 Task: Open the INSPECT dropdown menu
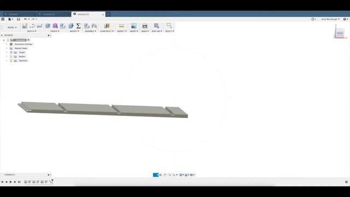(x=122, y=31)
